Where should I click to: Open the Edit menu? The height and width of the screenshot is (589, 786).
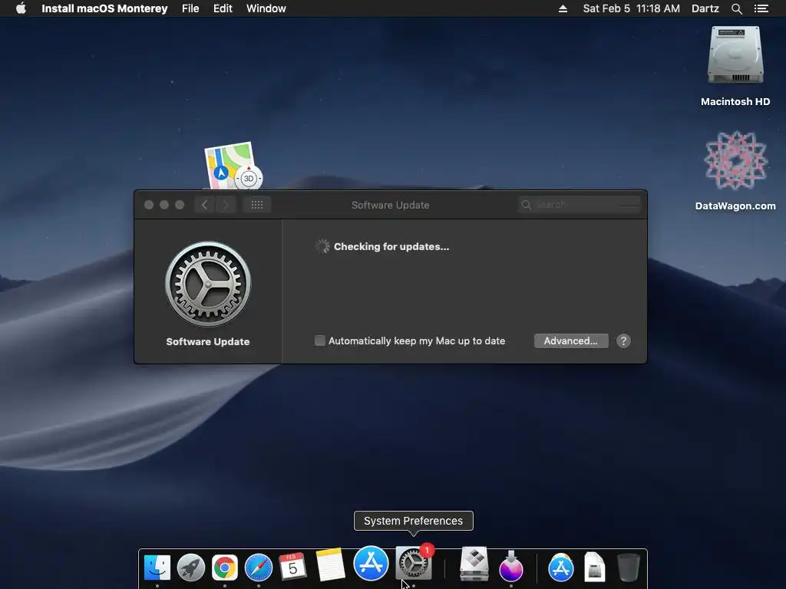click(223, 8)
